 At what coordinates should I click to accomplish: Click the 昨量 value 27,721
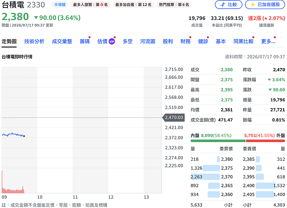[x=278, y=110]
